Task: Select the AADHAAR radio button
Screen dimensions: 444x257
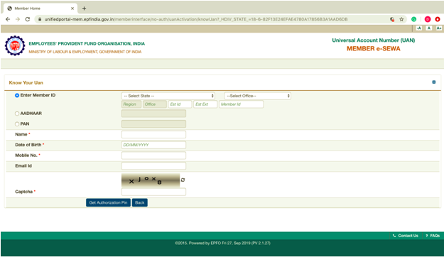Action: coord(17,114)
